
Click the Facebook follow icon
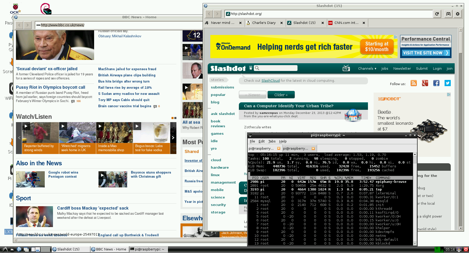(436, 83)
